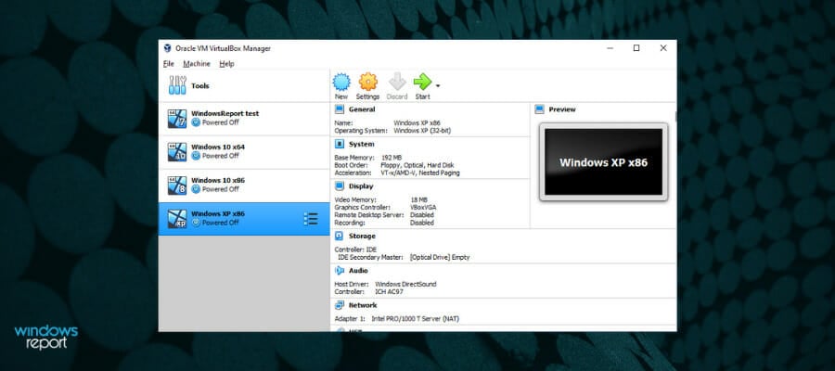Click the Discard toolbar icon
Screen dimensions: 835x371
coord(397,82)
